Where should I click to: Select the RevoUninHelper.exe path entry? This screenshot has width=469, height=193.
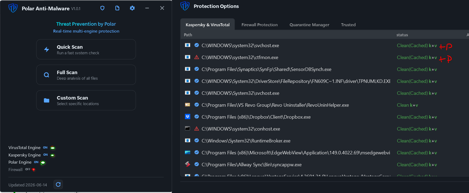click(275, 105)
